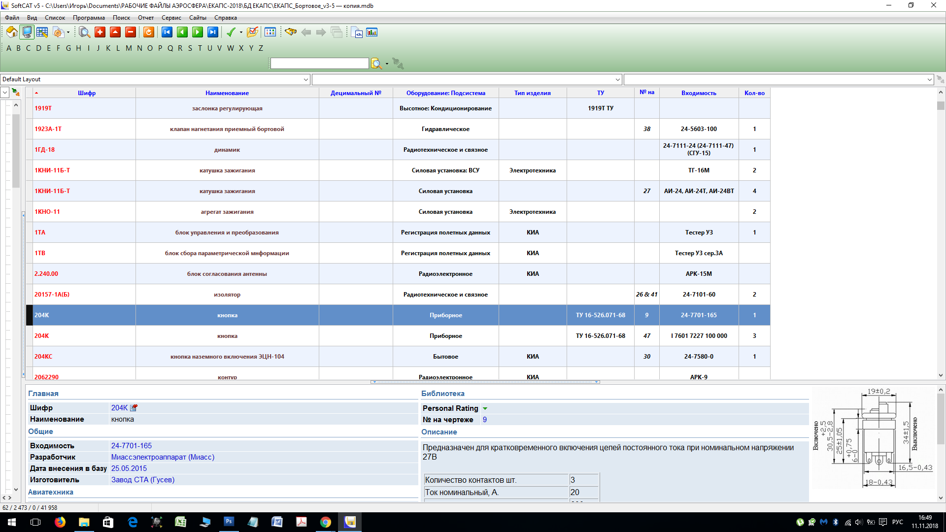Open the preview magnifier icon

[84, 32]
